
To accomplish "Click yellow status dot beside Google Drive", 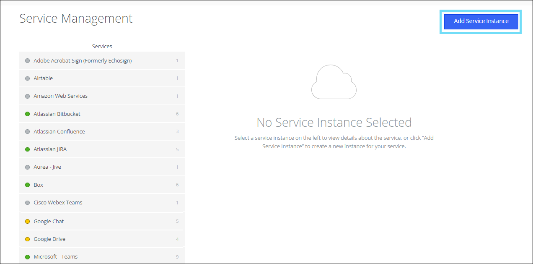I will pyautogui.click(x=28, y=239).
